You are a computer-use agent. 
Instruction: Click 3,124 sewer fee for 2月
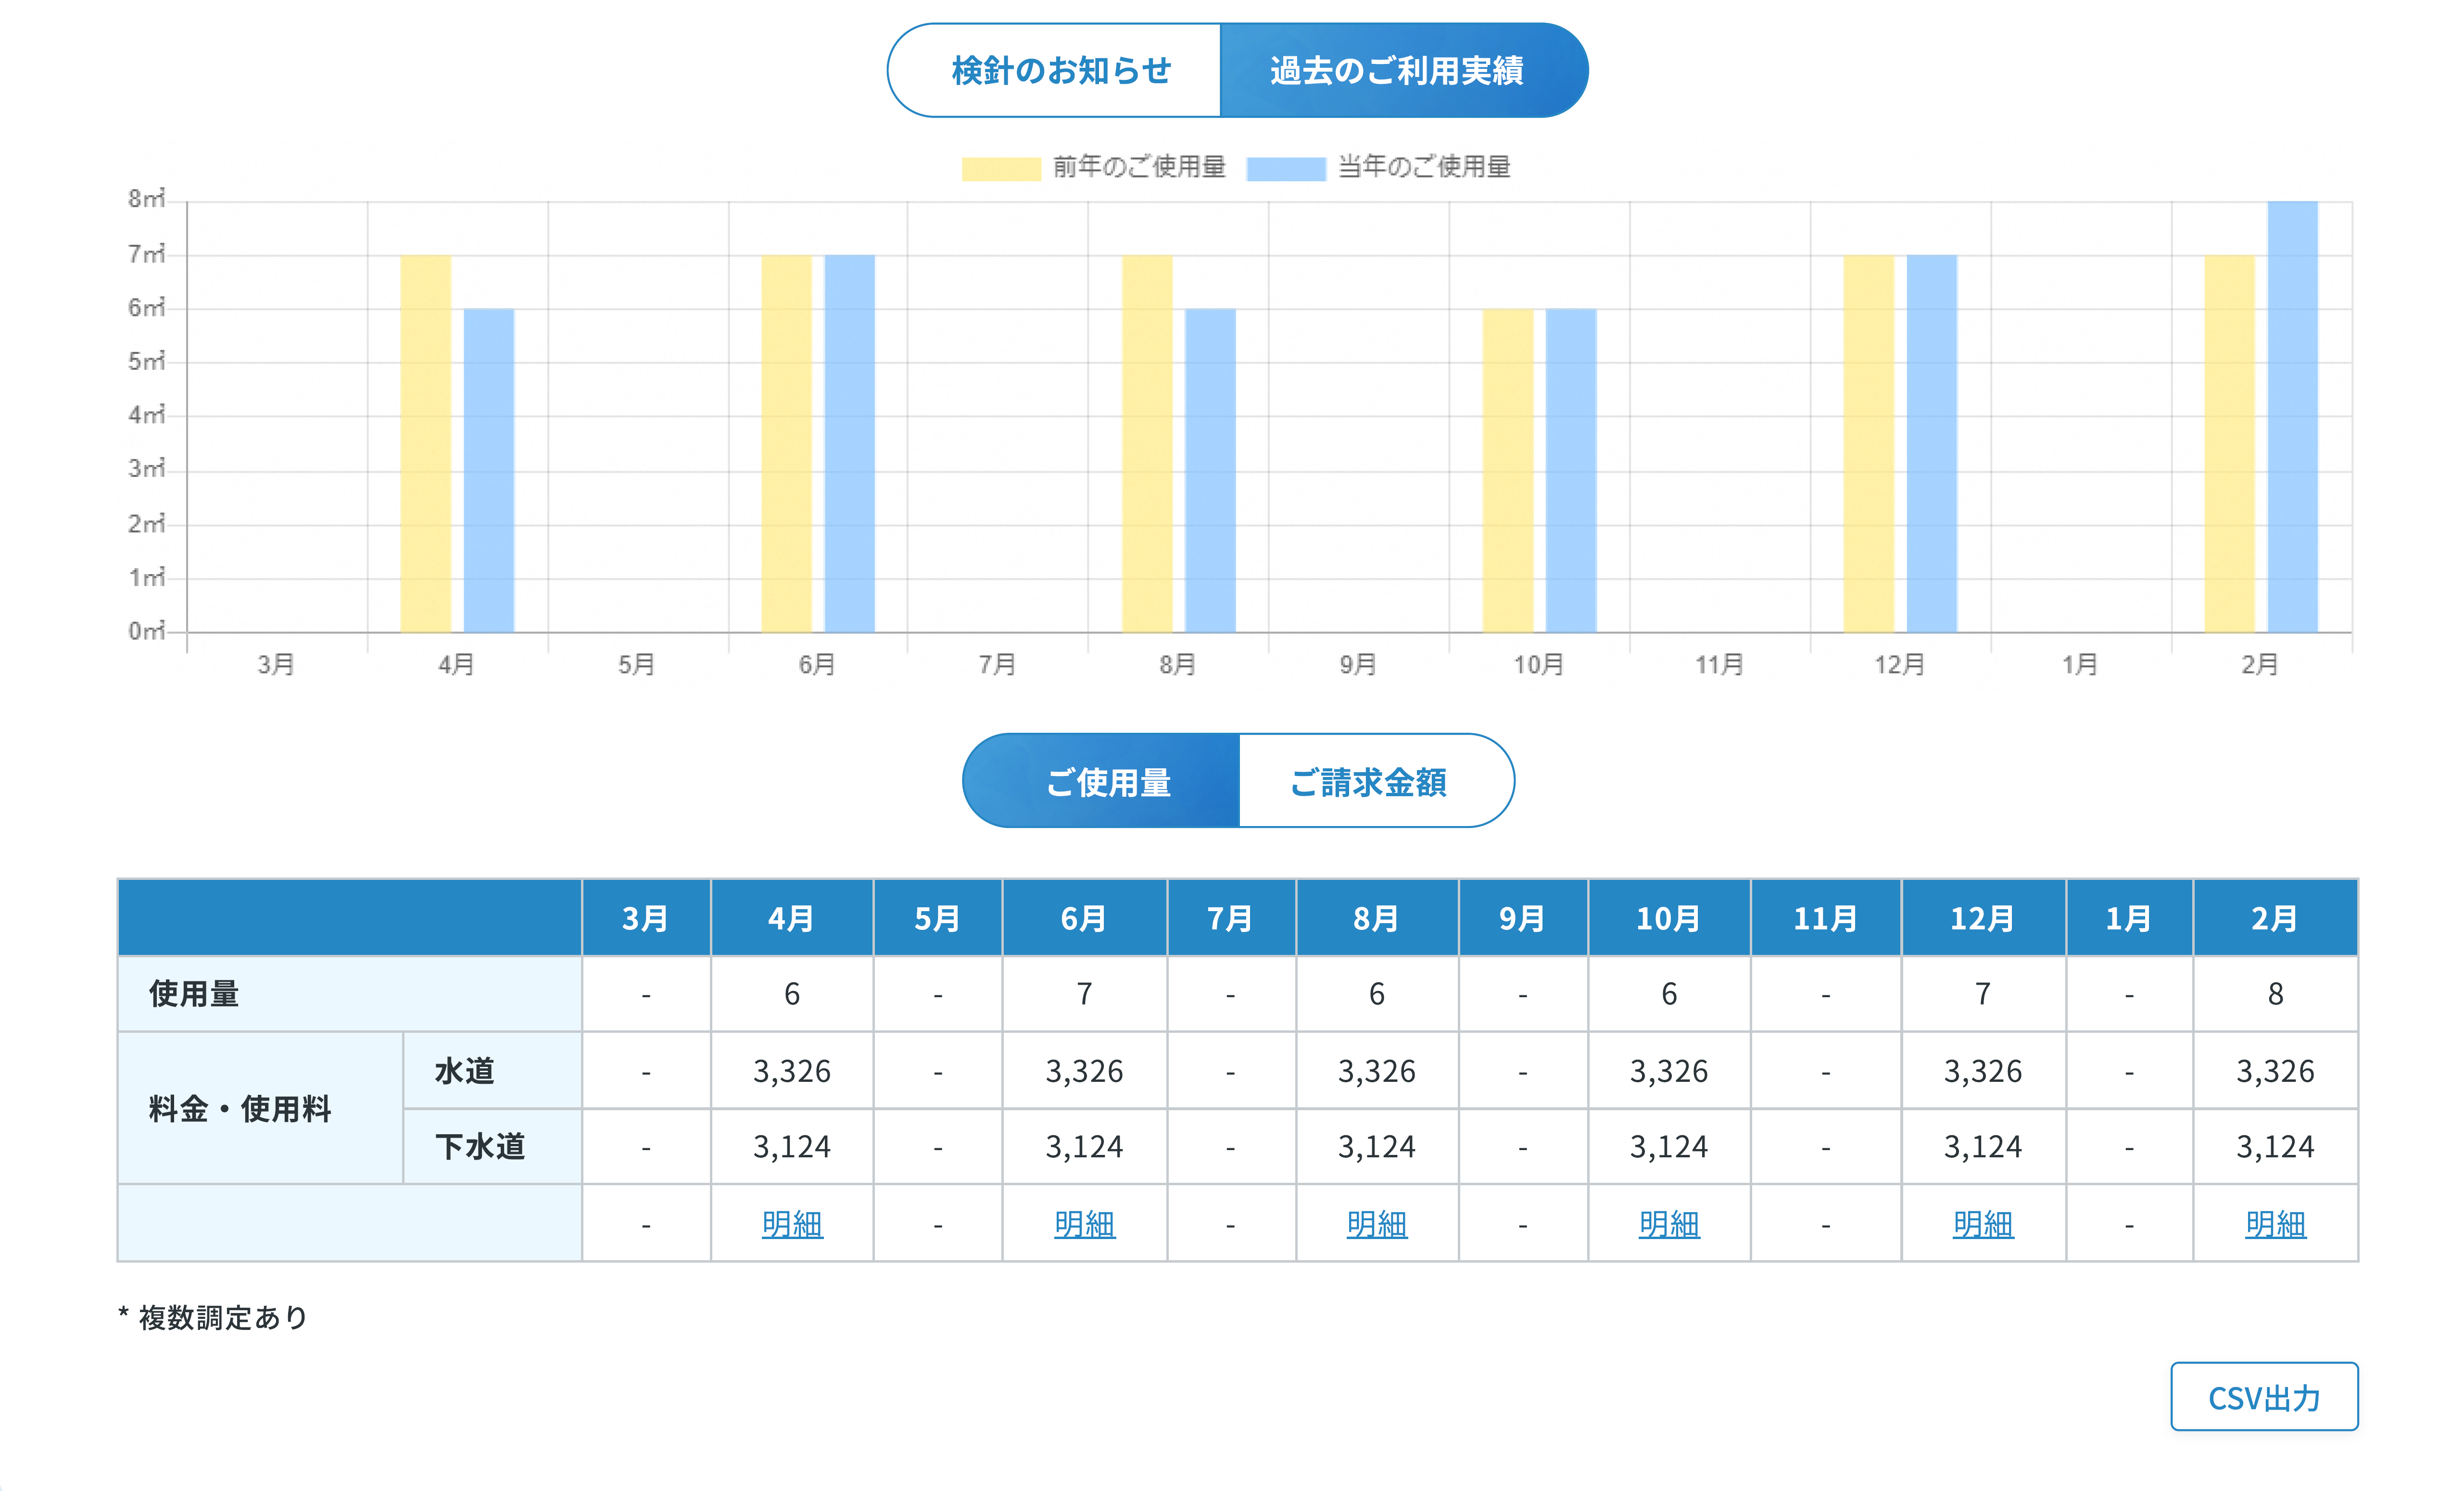coord(2275,1147)
